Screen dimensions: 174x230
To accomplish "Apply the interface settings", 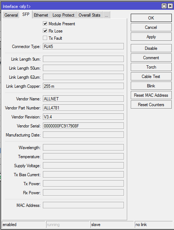I will (x=151, y=37).
